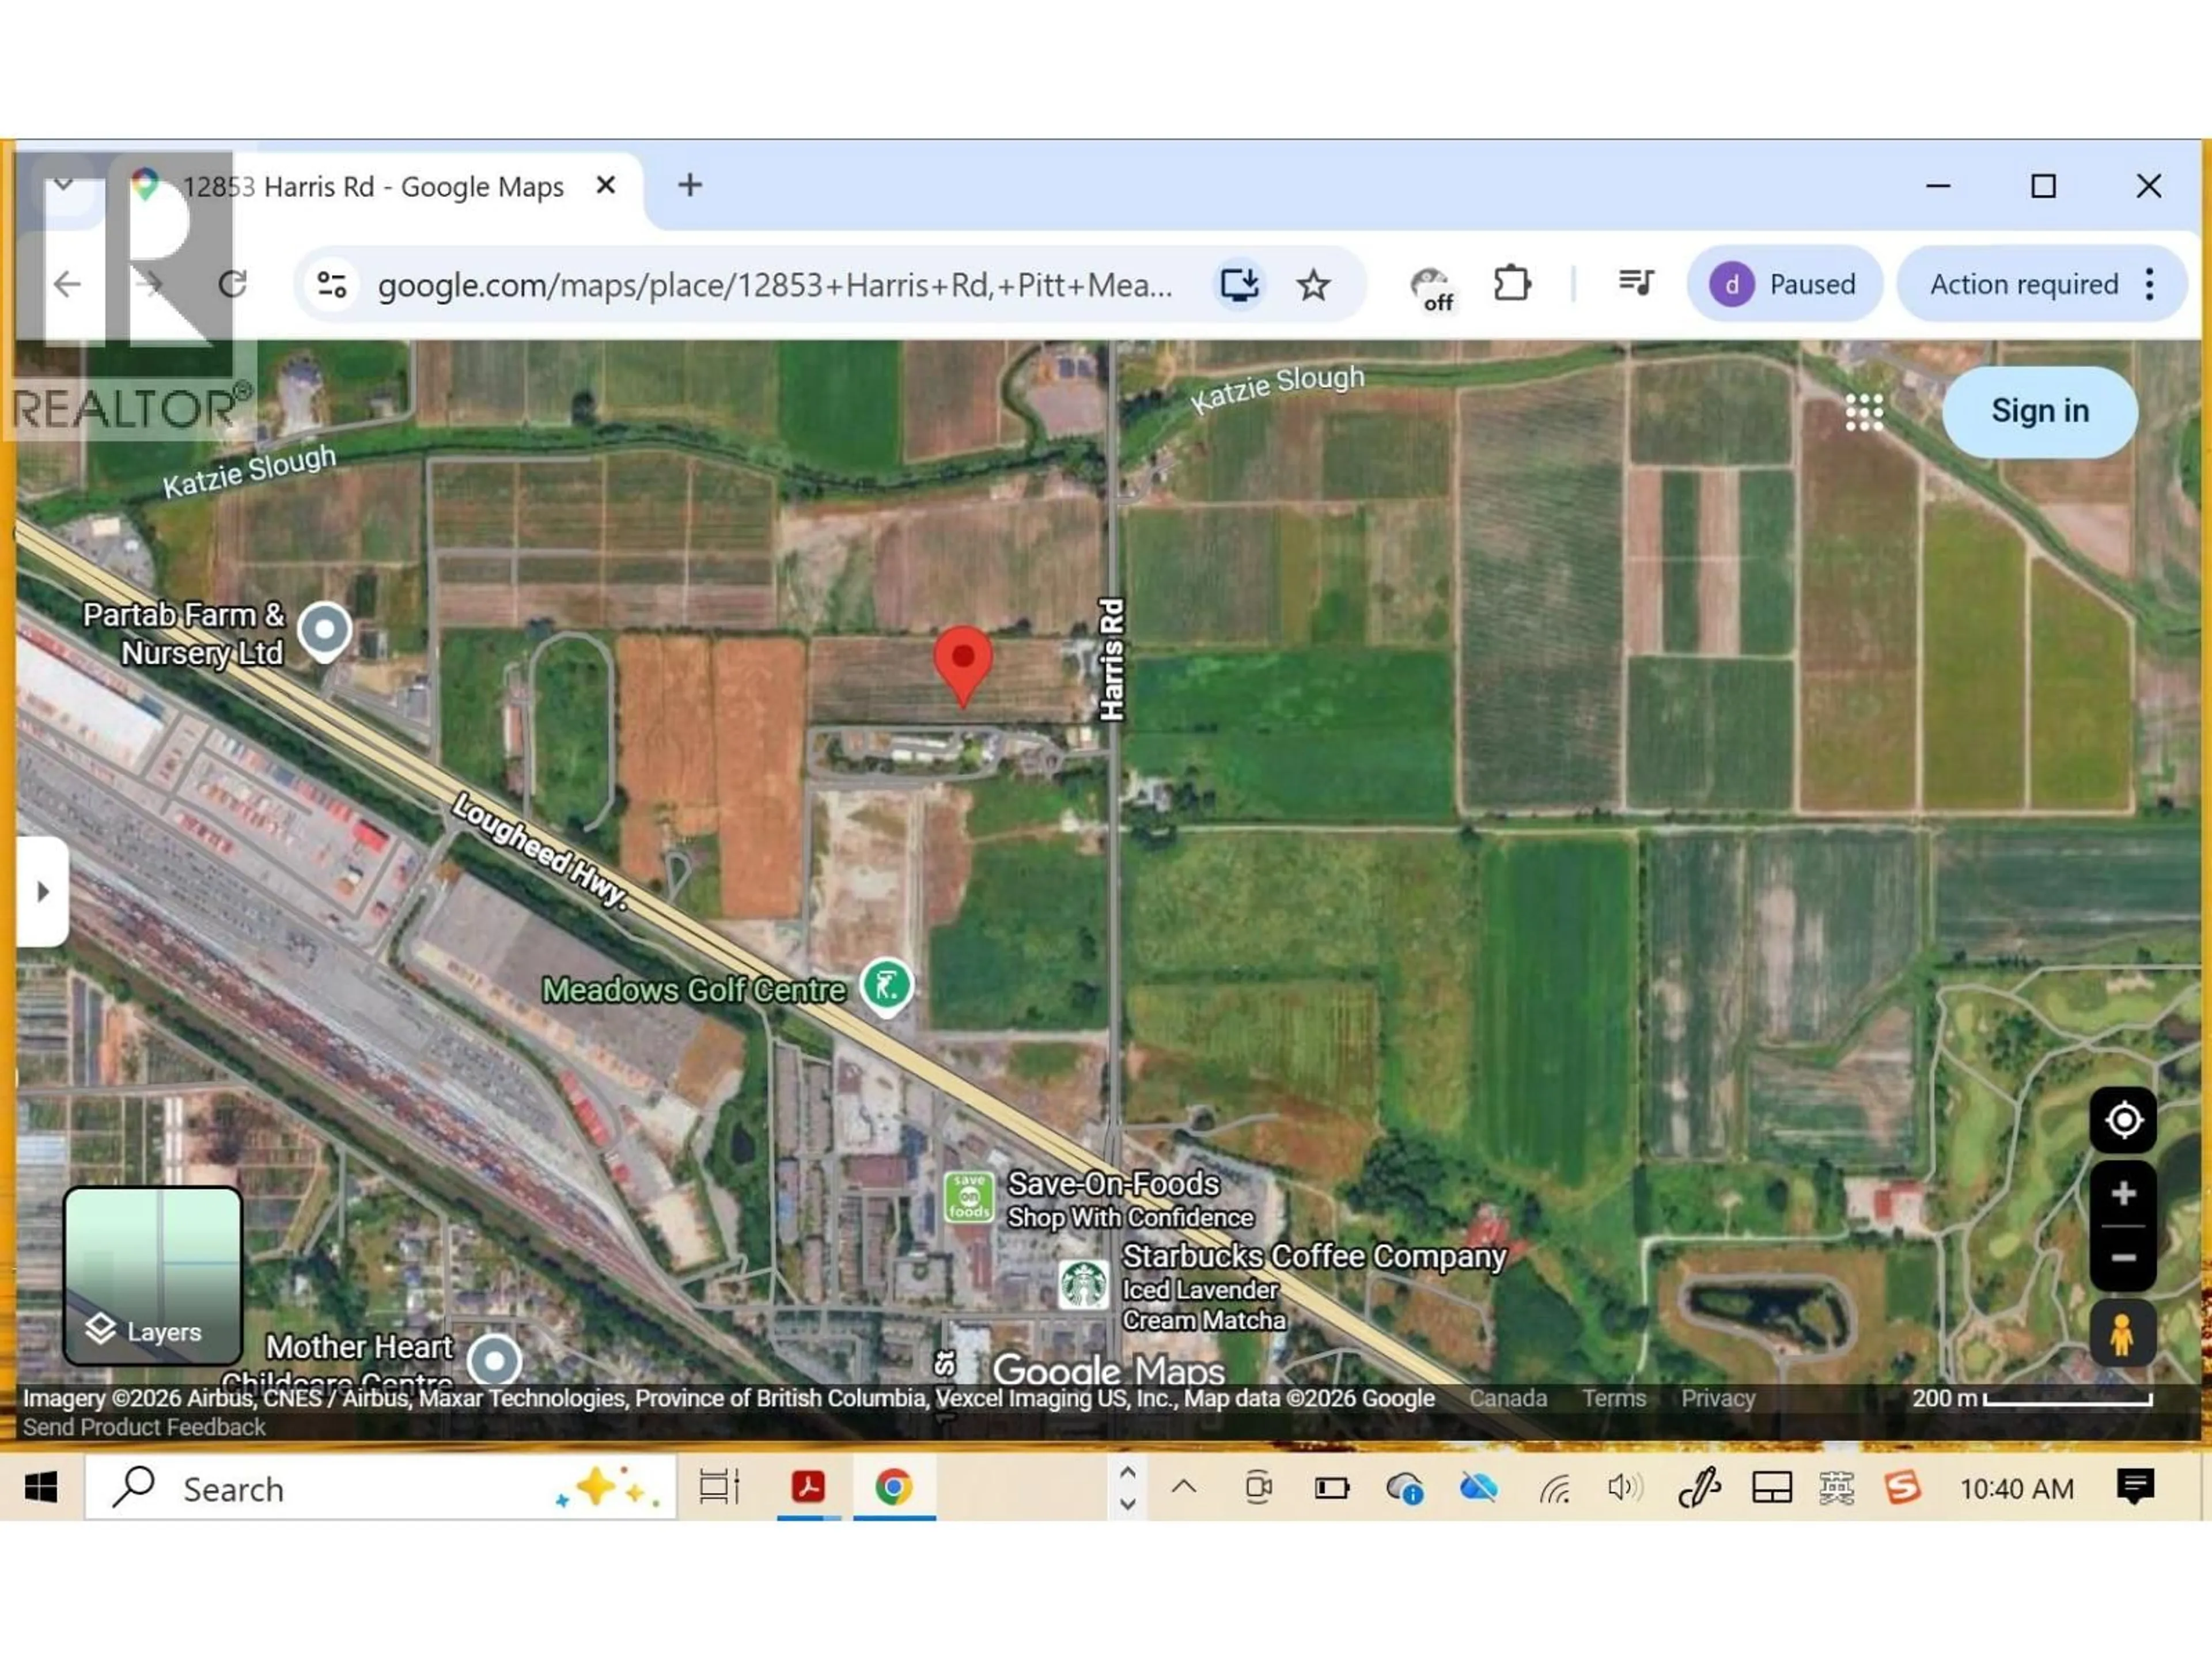The width and height of the screenshot is (2212, 1659).
Task: Zoom in using the plus control
Action: point(2124,1192)
